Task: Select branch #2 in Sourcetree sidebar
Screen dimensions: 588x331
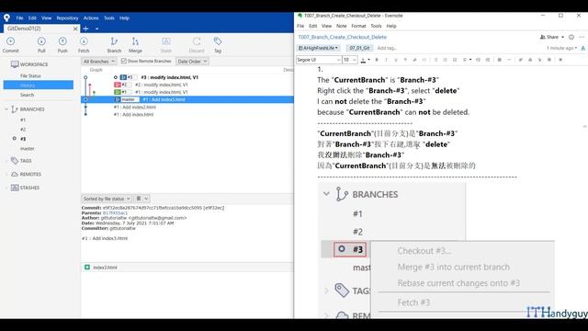Action: pos(23,130)
